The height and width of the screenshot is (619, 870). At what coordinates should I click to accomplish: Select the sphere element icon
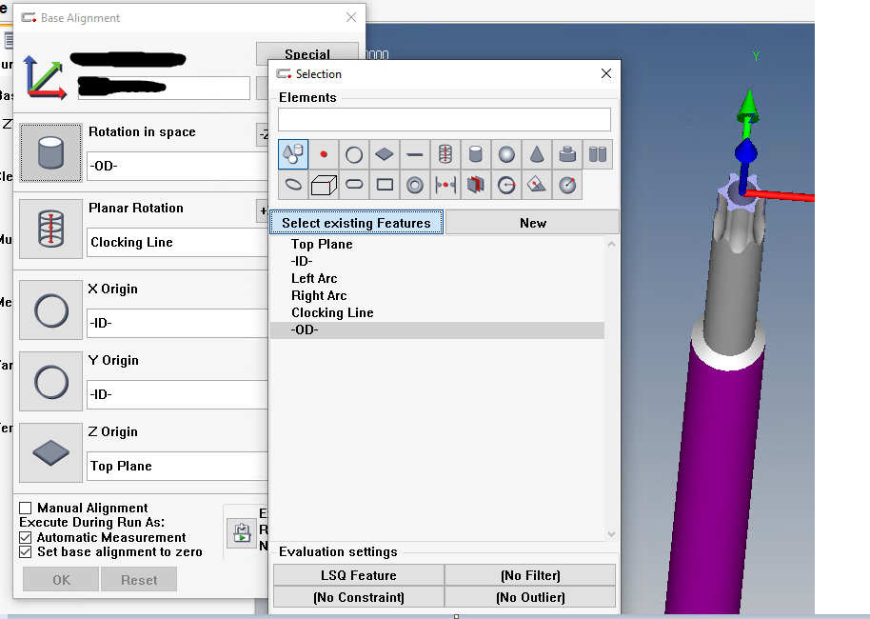(506, 153)
